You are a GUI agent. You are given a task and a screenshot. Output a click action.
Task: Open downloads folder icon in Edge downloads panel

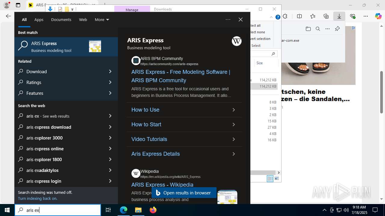(308, 29)
